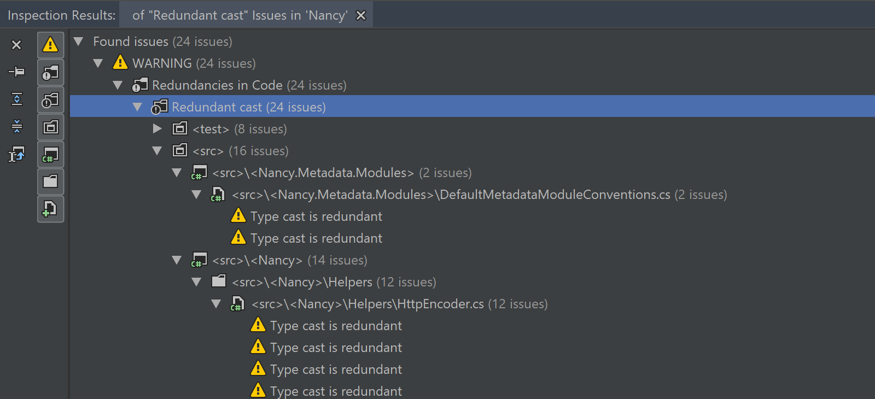Click the Collapse All icon
Viewport: 875px width, 399px height.
pos(17,126)
